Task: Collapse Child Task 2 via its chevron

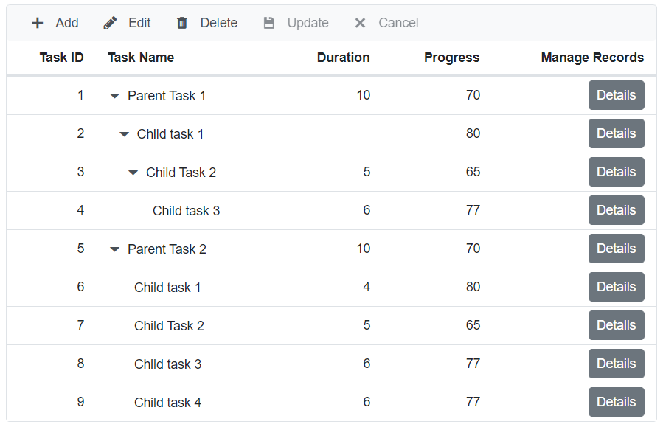Action: point(133,172)
